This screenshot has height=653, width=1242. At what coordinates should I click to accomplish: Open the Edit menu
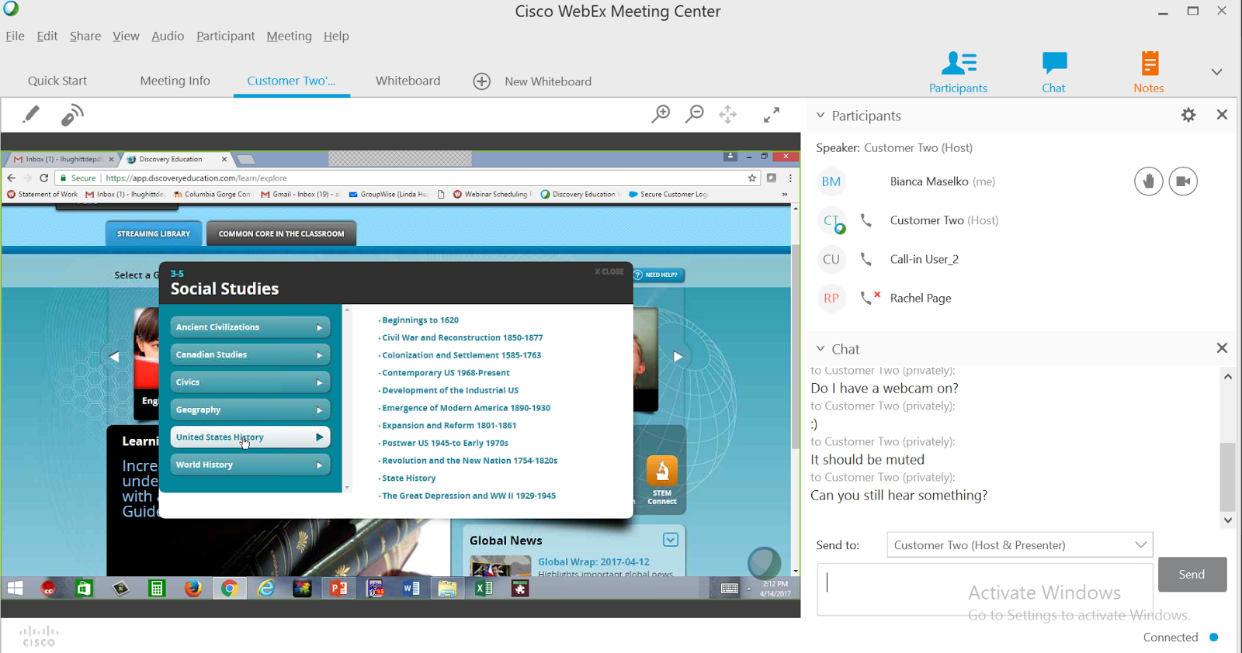[47, 36]
